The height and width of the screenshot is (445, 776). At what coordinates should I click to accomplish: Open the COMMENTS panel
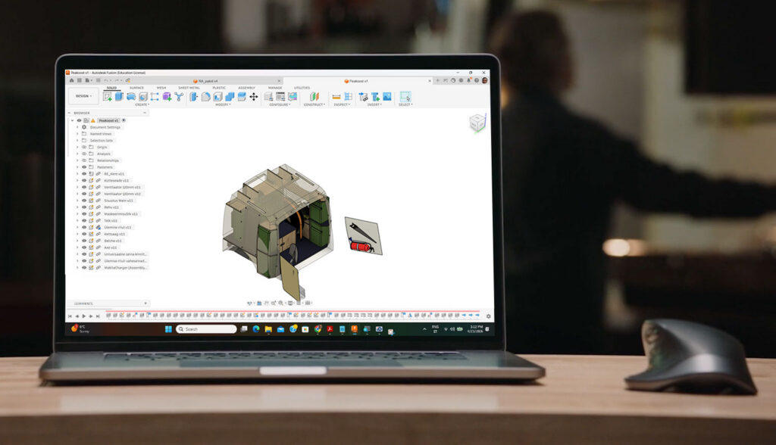[x=83, y=303]
